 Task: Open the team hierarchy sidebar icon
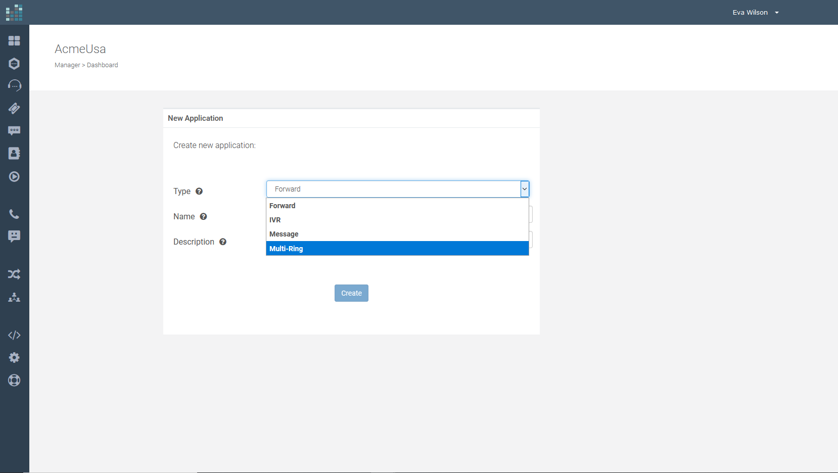pos(14,297)
